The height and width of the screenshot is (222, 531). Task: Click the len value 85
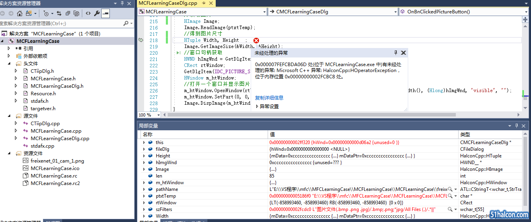click(272, 176)
